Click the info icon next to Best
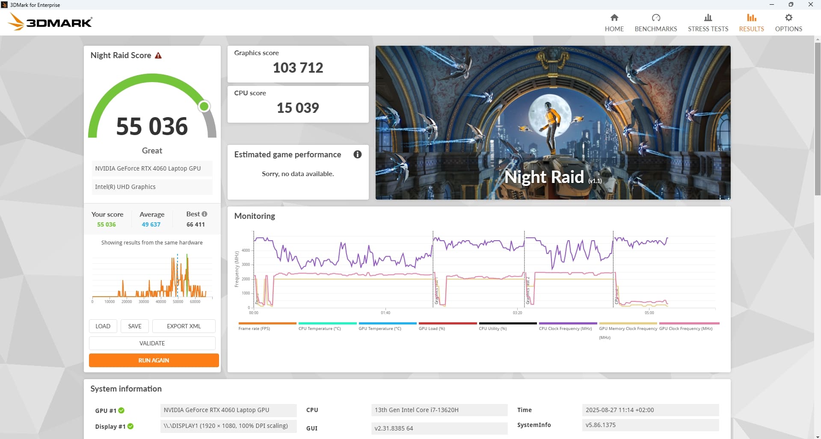The image size is (821, 439). (205, 214)
